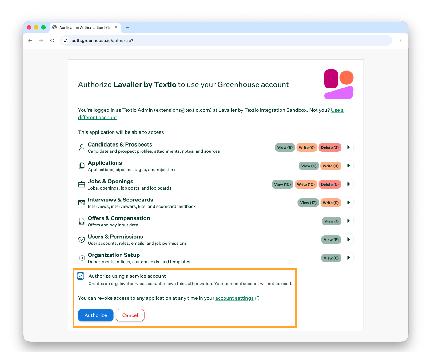Click the Applications documents icon
Screen dimensions: 431x352
click(82, 166)
